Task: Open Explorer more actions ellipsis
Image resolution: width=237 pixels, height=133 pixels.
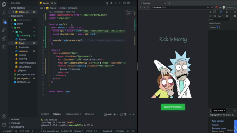Action: (x=34, y=3)
